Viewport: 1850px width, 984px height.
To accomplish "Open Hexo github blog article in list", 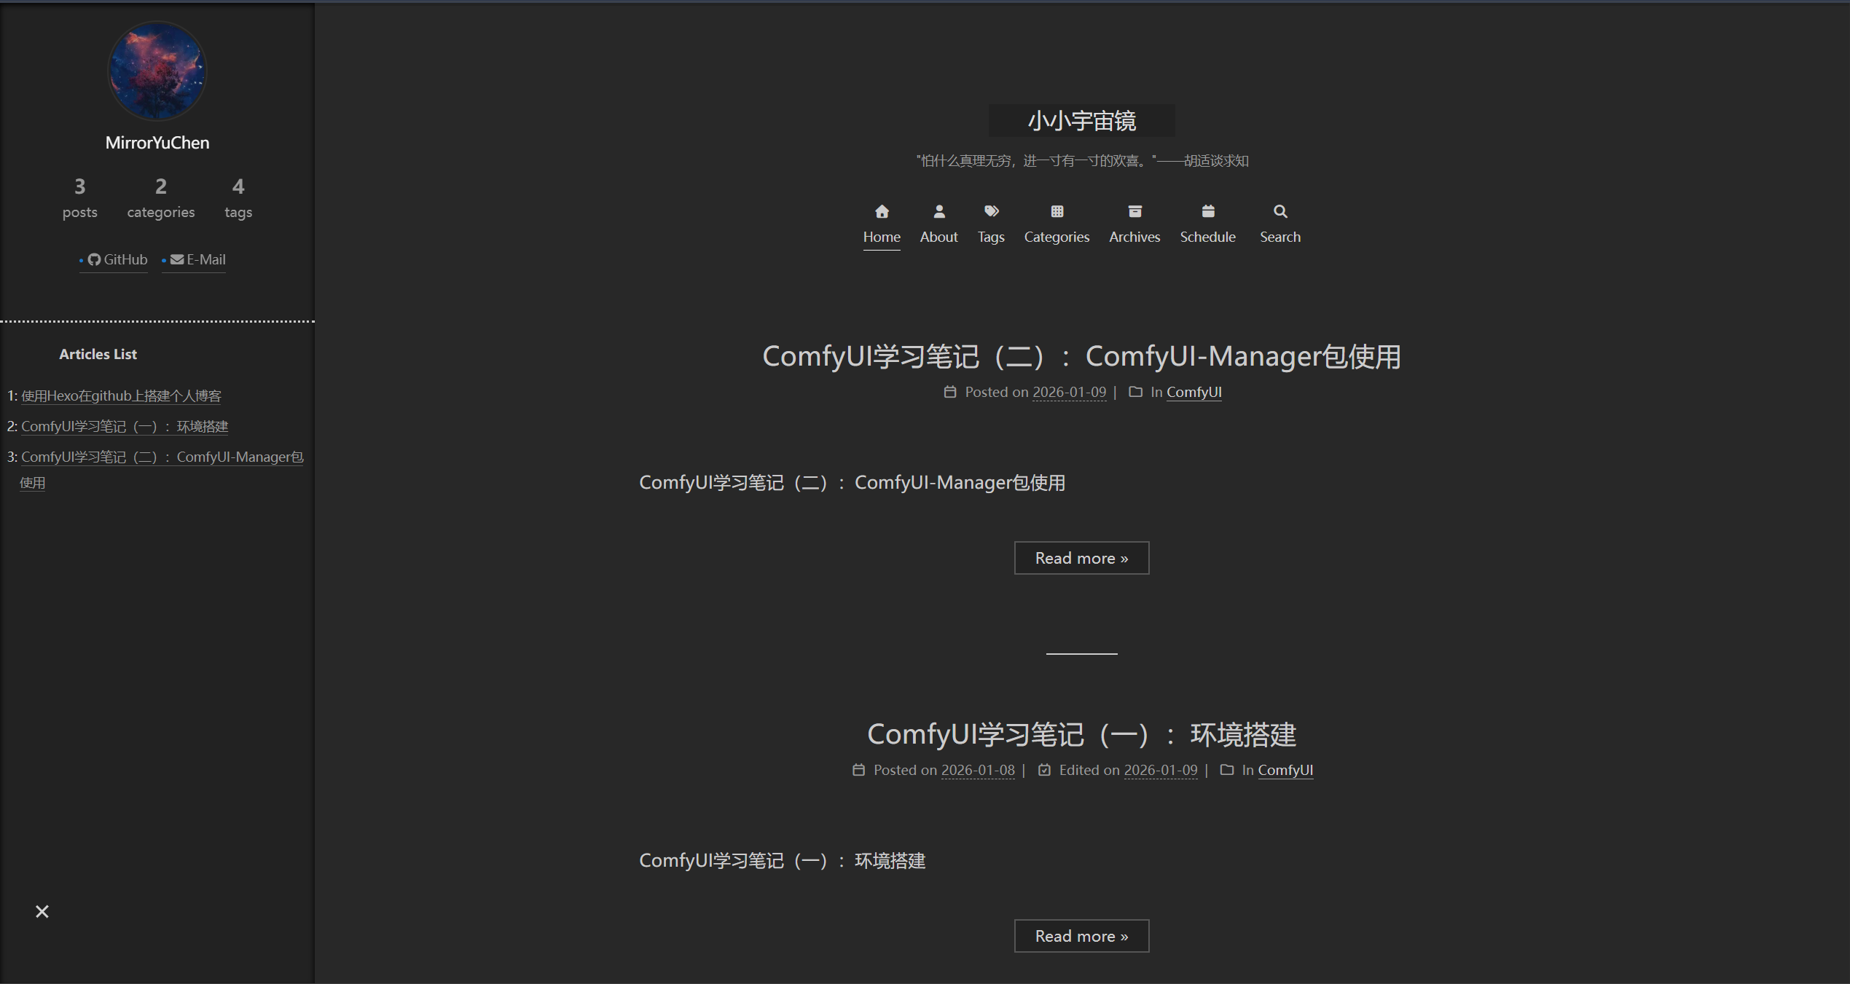I will (121, 396).
